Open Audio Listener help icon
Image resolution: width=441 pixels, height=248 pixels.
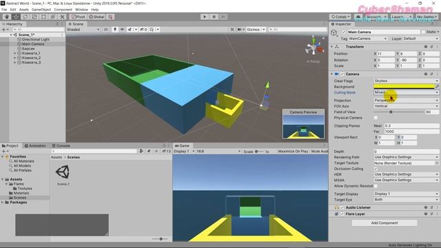[x=426, y=207]
